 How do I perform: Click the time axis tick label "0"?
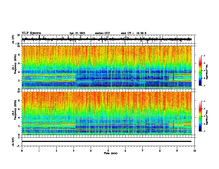[x=22, y=151]
